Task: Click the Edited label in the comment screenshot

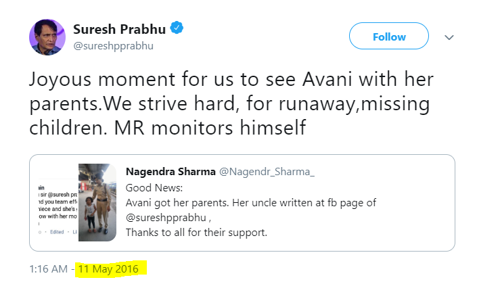Action: pyautogui.click(x=57, y=232)
